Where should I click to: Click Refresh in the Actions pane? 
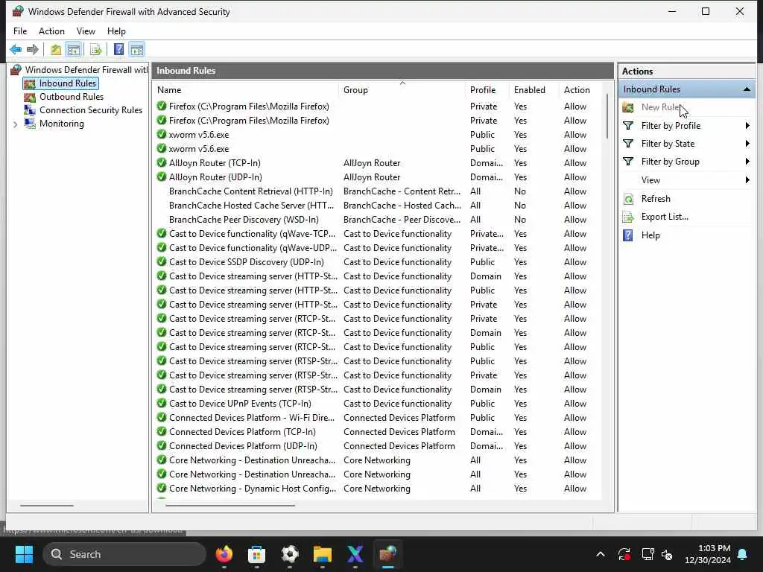pos(656,198)
